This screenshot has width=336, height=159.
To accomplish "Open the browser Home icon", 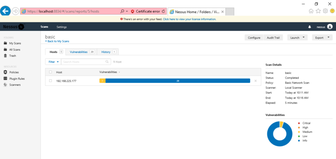I will pyautogui.click(x=311, y=11).
